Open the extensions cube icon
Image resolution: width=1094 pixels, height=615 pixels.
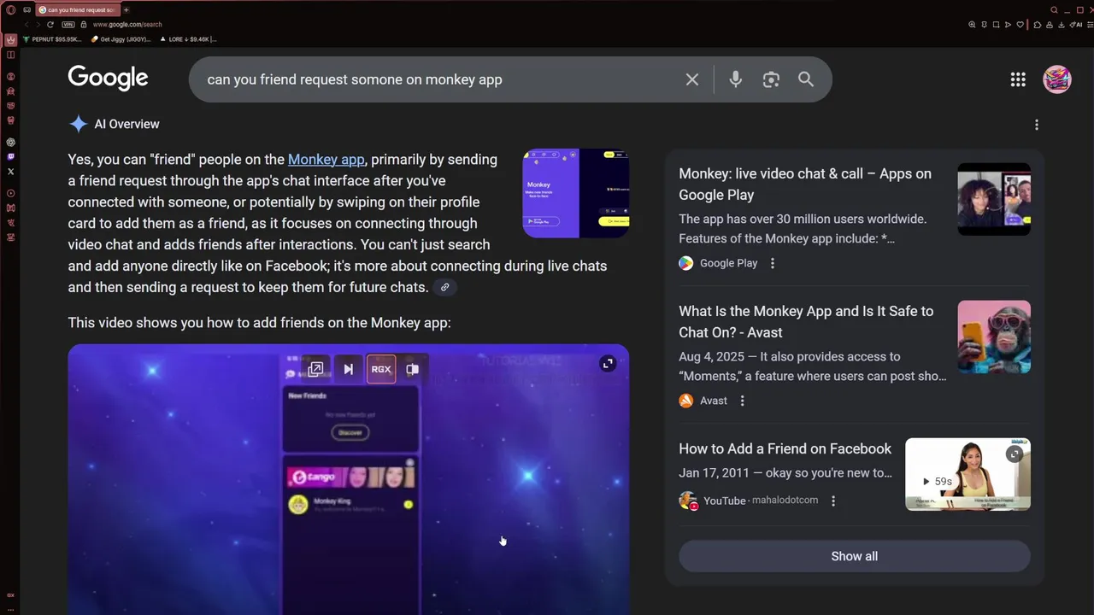tap(1038, 25)
